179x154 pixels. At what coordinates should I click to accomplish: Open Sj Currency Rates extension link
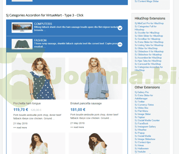coord(144,105)
